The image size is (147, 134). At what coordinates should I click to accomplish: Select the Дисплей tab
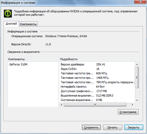tap(11, 24)
